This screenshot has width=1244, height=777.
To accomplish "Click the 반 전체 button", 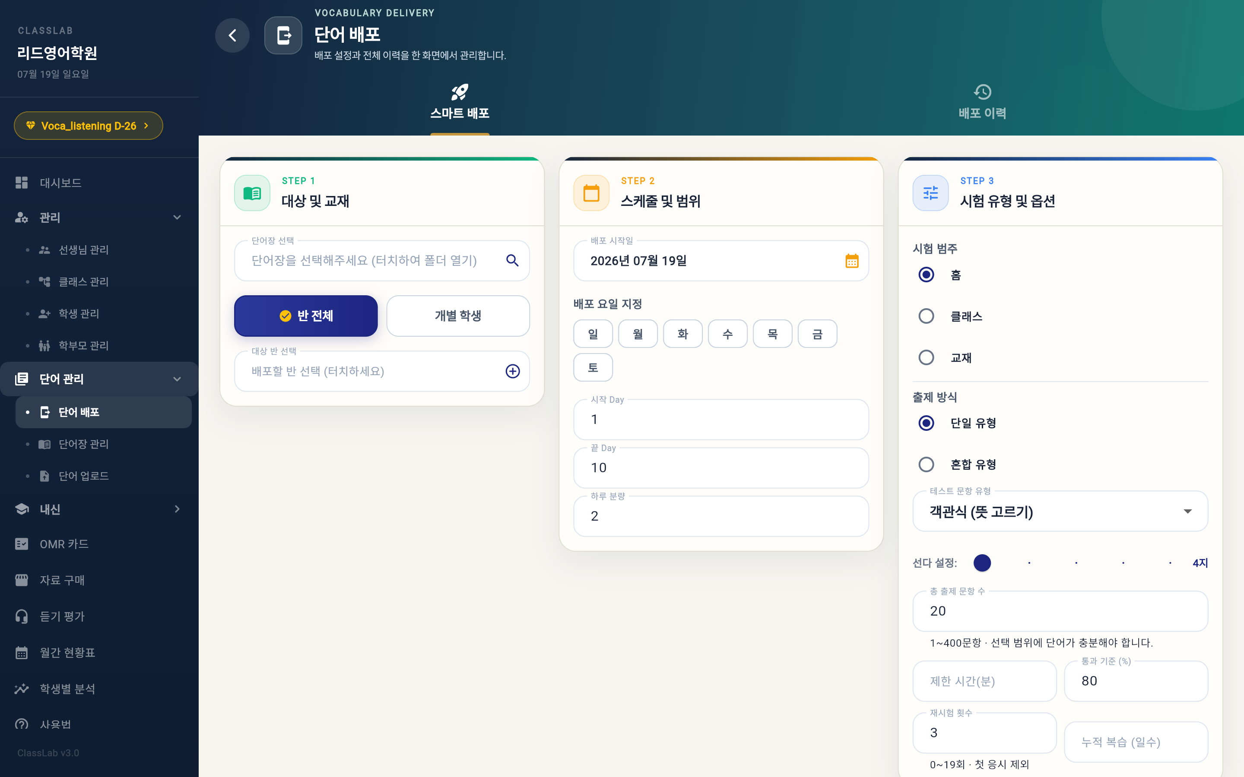I will pyautogui.click(x=306, y=316).
